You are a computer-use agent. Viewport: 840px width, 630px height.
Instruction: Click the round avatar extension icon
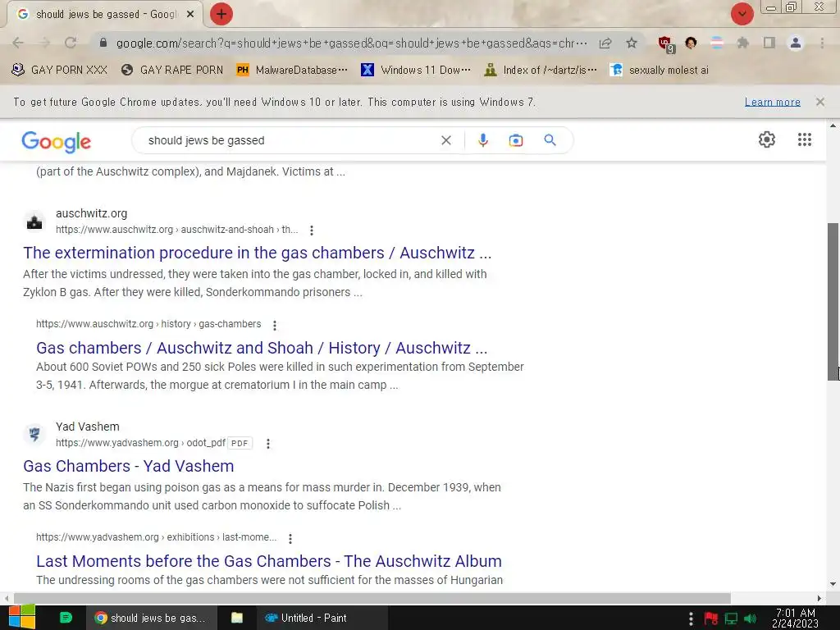pyautogui.click(x=691, y=43)
